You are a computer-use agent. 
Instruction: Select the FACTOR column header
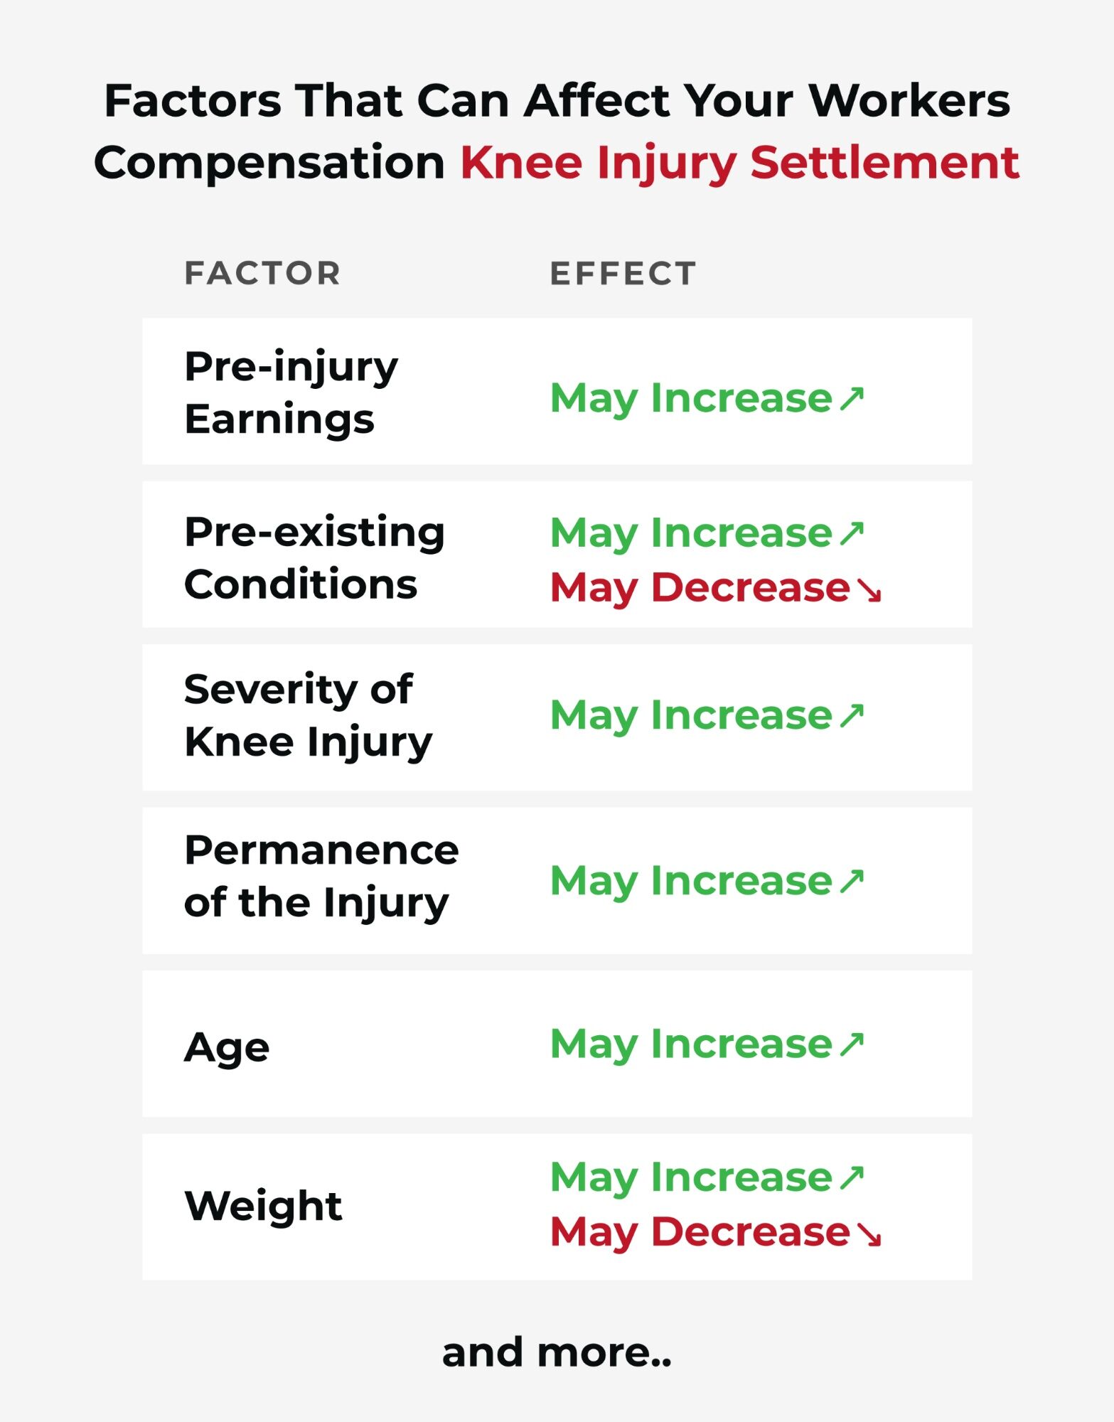[x=262, y=273]
